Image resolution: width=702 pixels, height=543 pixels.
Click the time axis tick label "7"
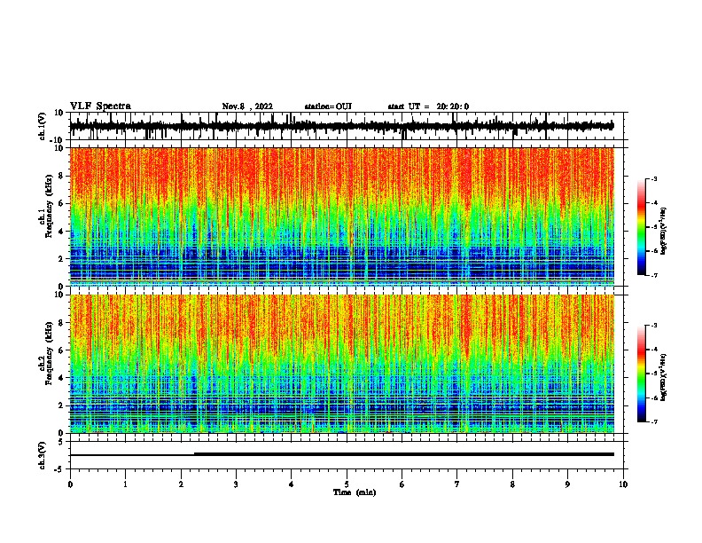[457, 484]
